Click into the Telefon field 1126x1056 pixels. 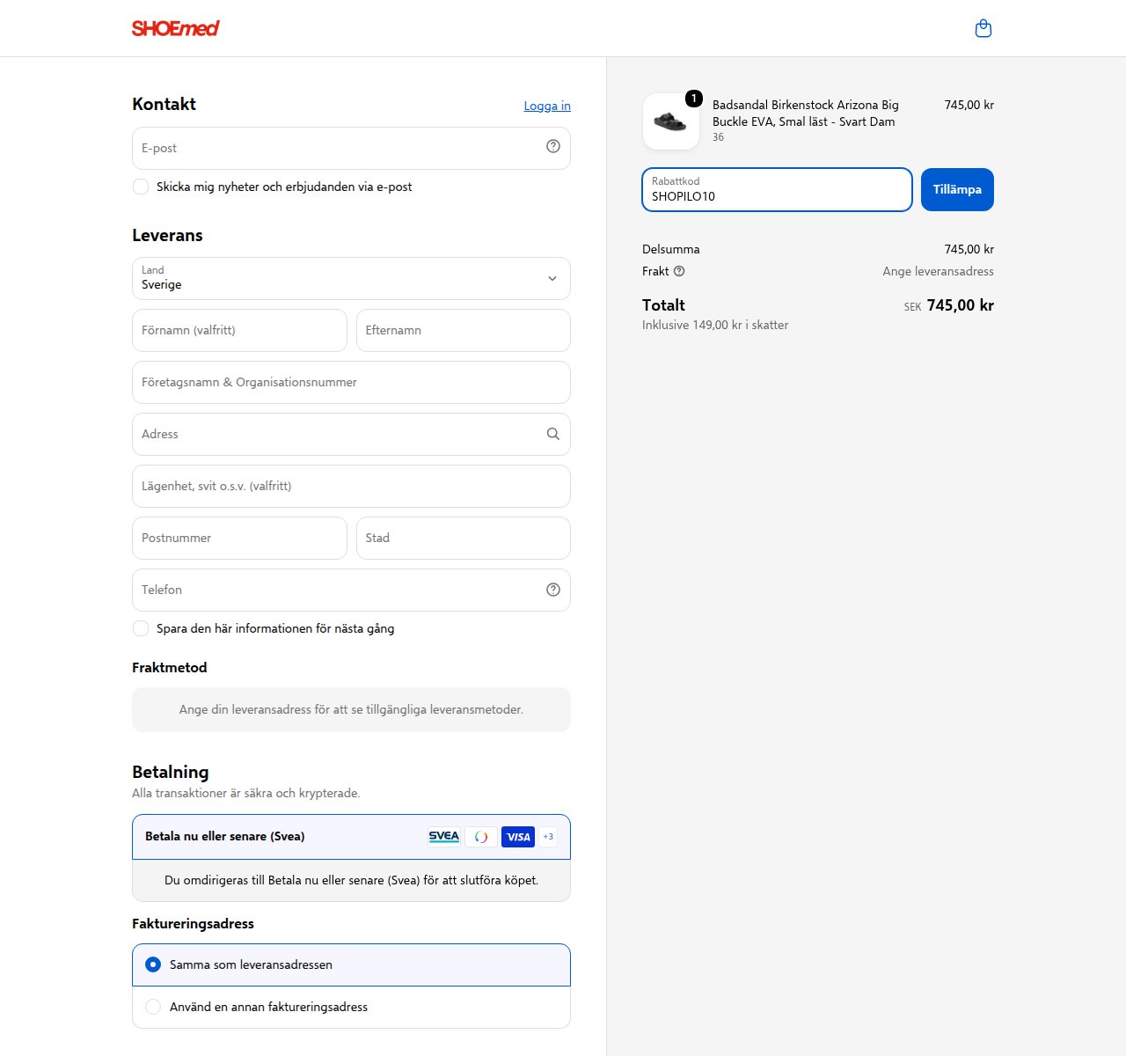pos(351,590)
